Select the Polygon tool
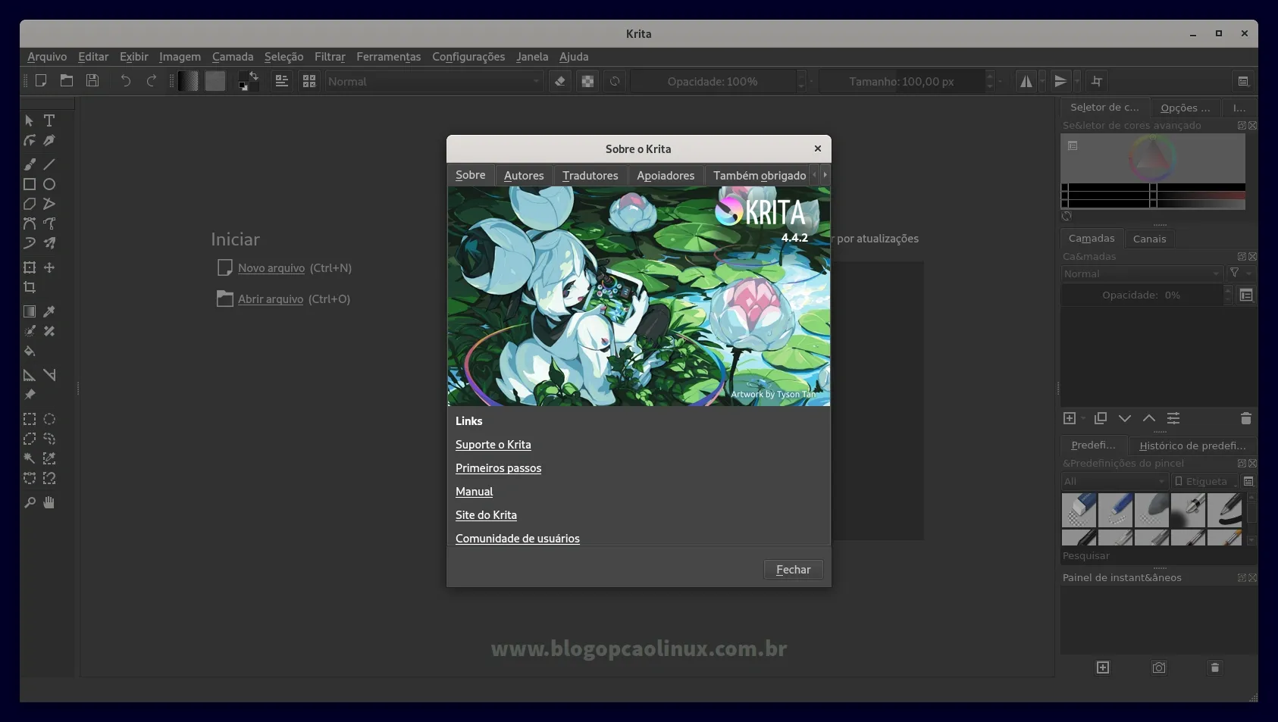 30,204
